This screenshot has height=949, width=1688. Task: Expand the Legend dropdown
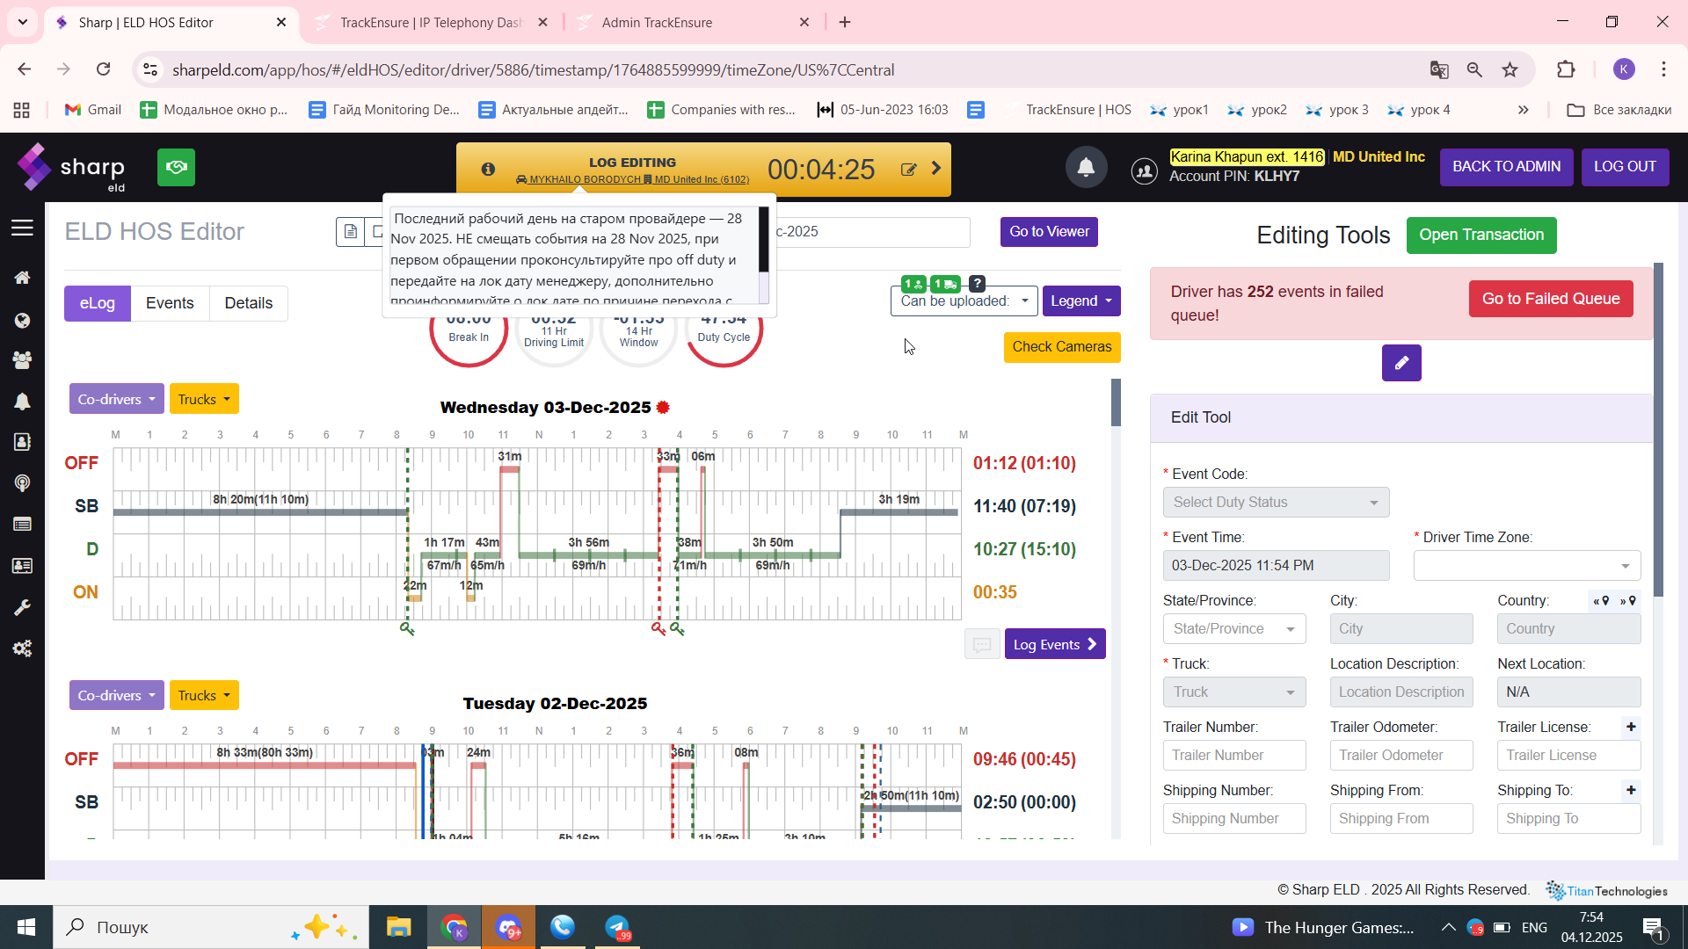coord(1080,301)
